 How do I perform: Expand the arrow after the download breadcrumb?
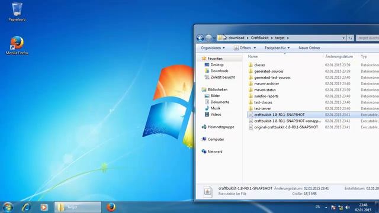pyautogui.click(x=248, y=38)
